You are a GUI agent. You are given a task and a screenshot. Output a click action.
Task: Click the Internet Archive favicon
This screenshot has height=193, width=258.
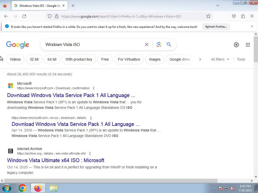tap(11, 151)
